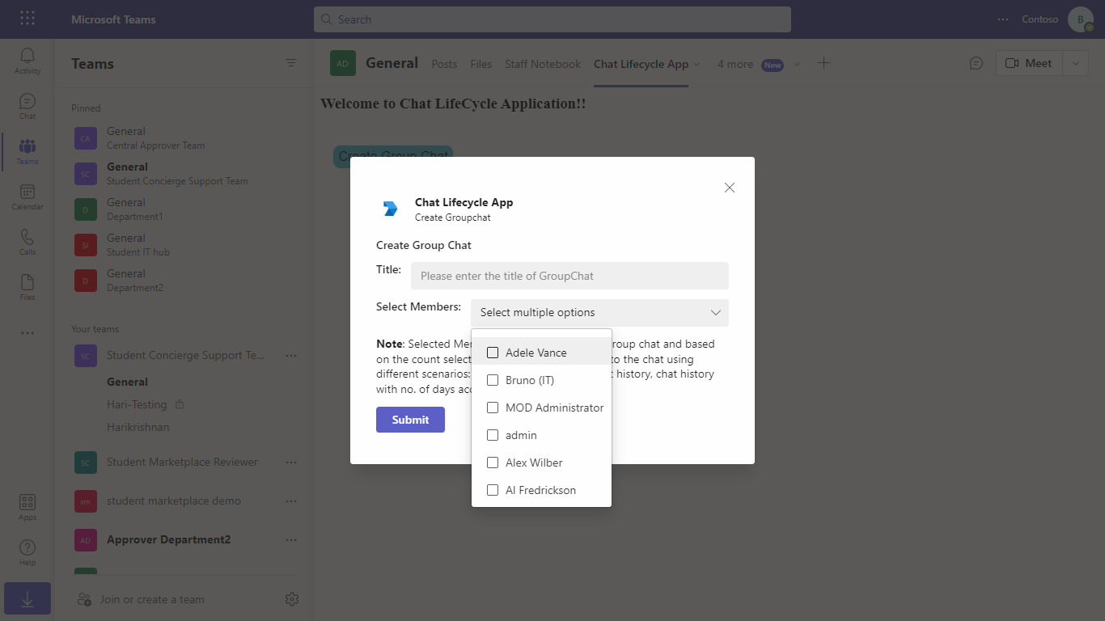Click the Contoso organization name
The width and height of the screenshot is (1105, 621).
(x=1039, y=19)
